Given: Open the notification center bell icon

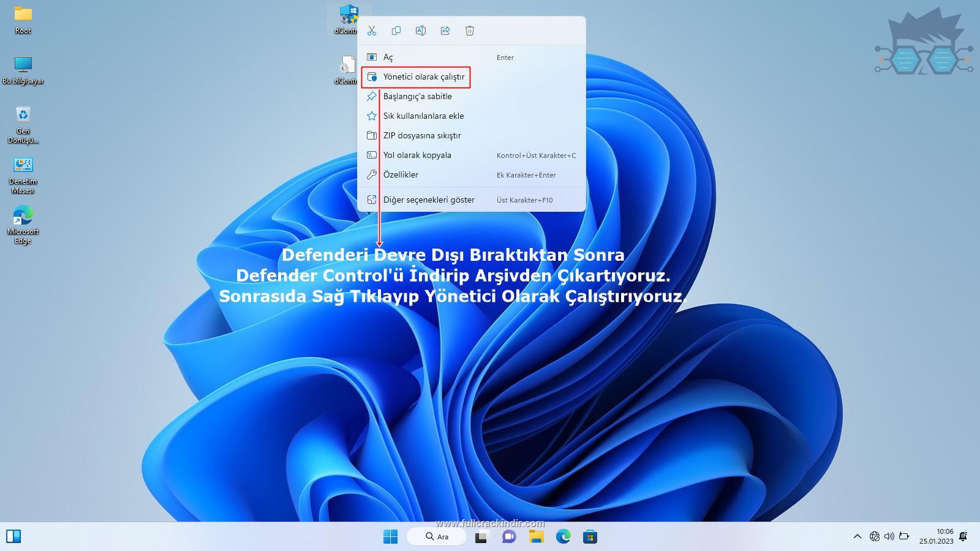Looking at the screenshot, I should click(x=963, y=537).
